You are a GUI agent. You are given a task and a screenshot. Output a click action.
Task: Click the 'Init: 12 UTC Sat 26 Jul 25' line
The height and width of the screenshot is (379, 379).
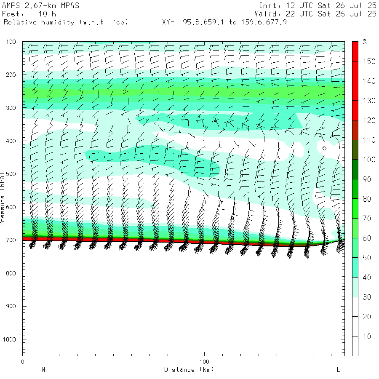(318, 5)
